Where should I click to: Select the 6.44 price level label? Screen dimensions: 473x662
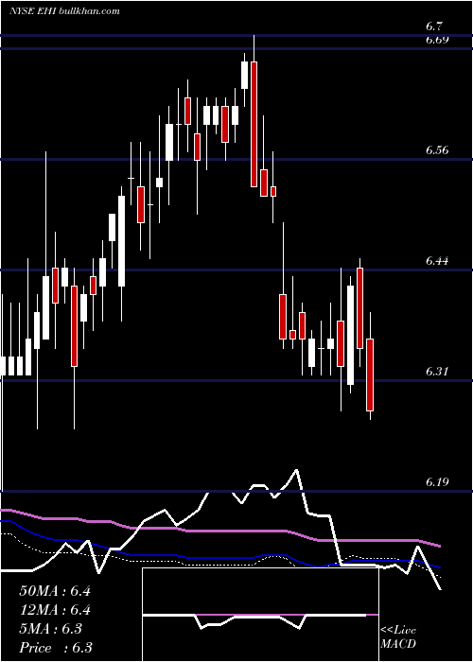[x=437, y=260]
